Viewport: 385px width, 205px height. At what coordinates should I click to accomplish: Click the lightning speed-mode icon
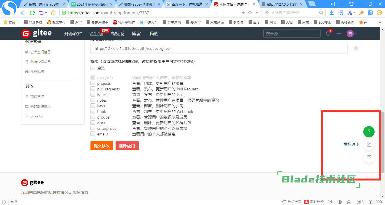pyautogui.click(x=243, y=13)
